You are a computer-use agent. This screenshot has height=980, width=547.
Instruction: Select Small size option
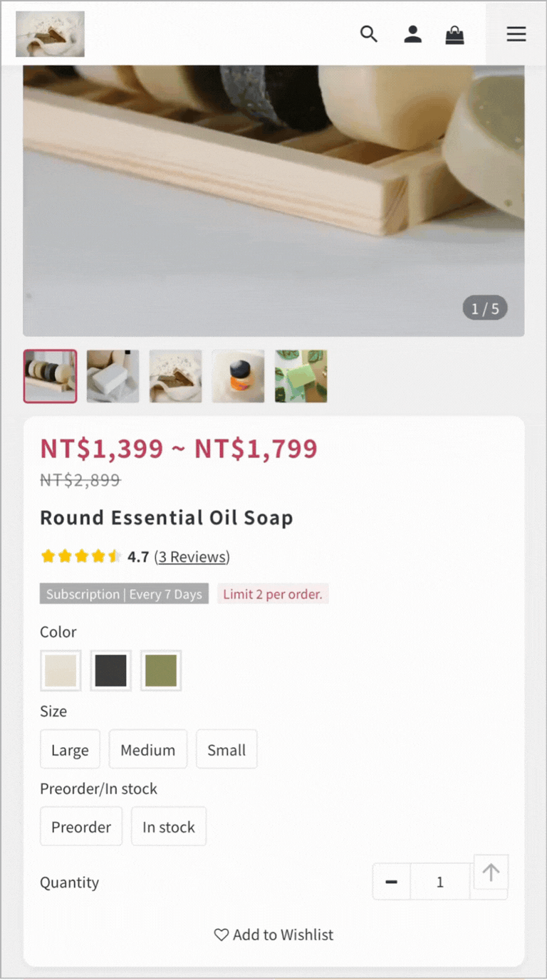(226, 749)
